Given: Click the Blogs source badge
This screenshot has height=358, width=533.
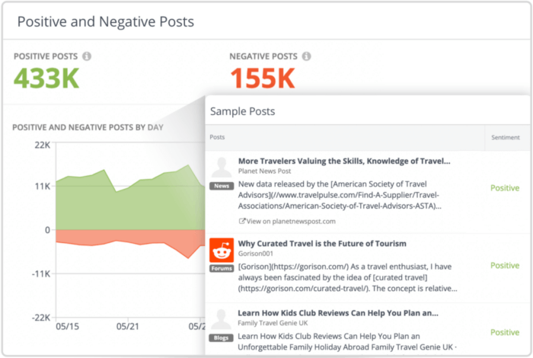Looking at the screenshot, I should coord(221,337).
